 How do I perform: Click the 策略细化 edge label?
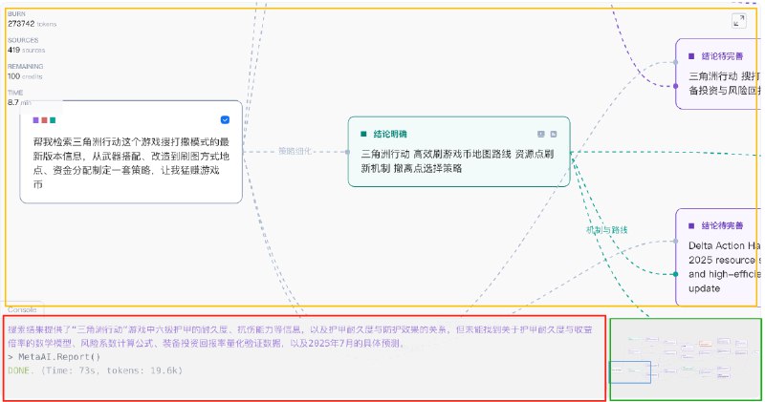coord(295,151)
